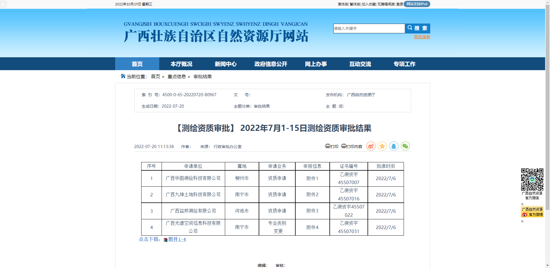
Task: Click 附件4 cell in table
Action: point(312,227)
